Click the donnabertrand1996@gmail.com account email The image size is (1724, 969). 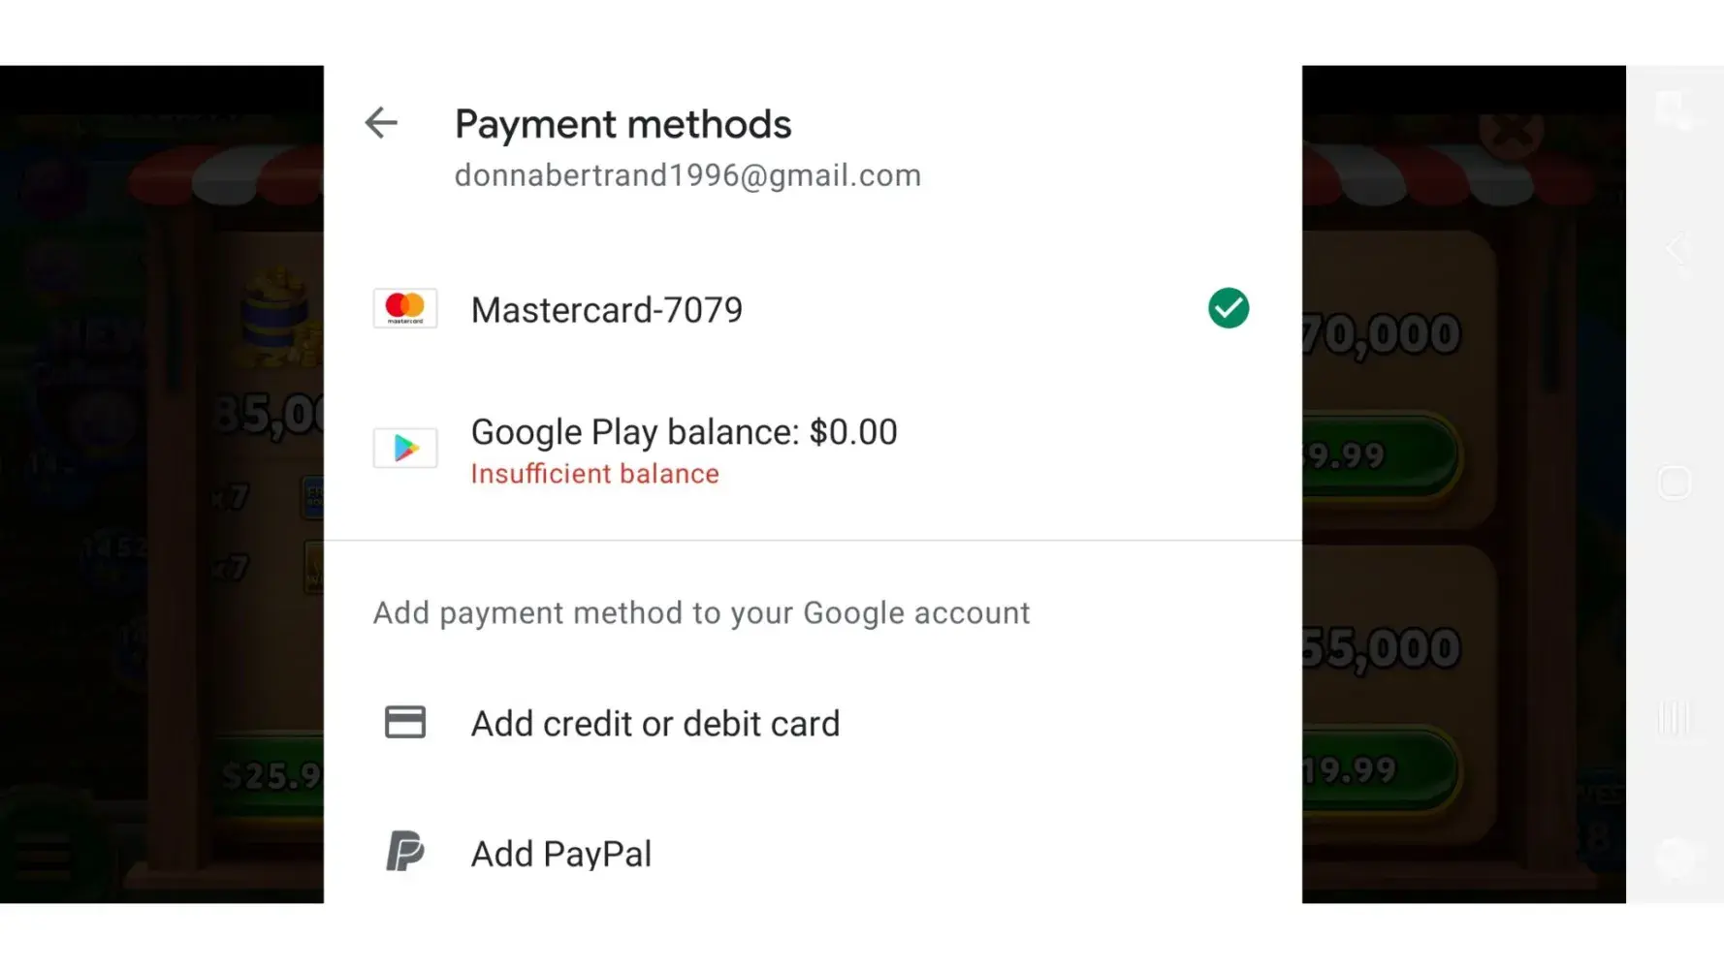point(687,175)
